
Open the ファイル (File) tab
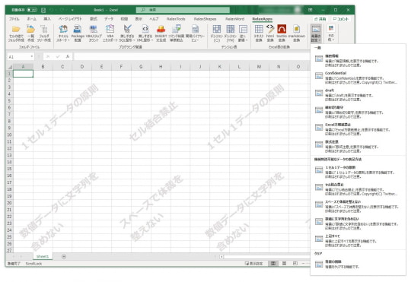click(x=14, y=19)
